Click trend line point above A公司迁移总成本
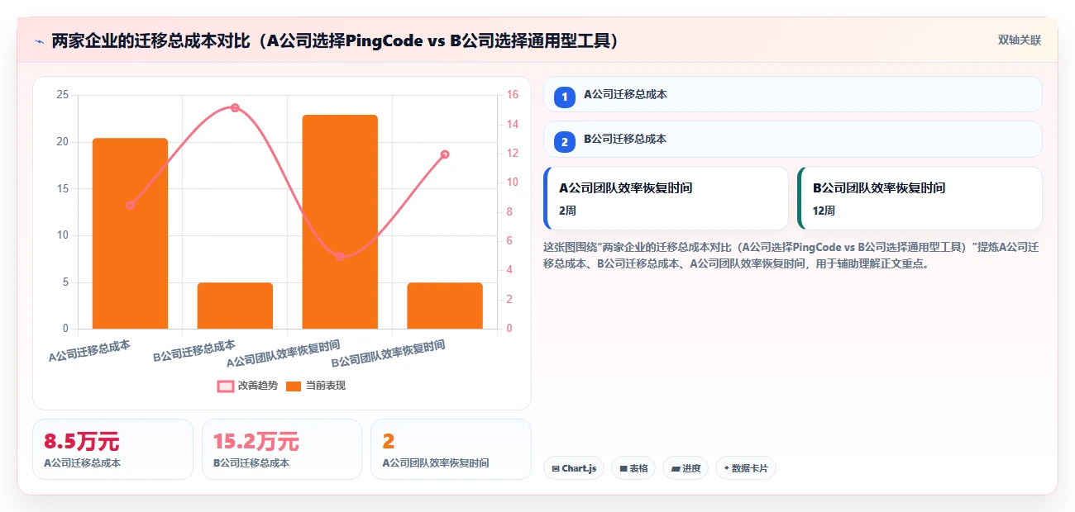The image size is (1075, 512). point(130,205)
